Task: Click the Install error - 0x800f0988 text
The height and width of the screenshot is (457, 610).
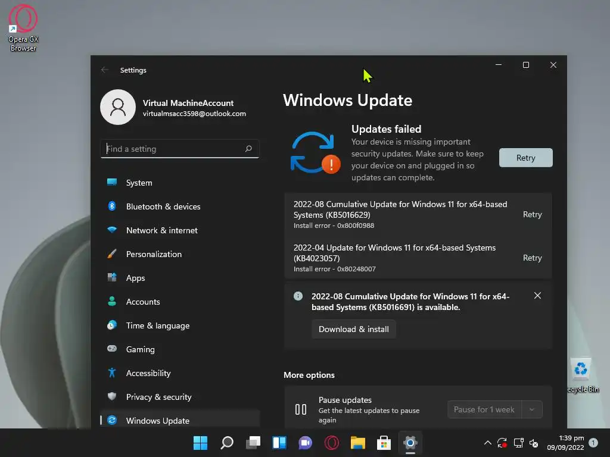Action: [334, 226]
